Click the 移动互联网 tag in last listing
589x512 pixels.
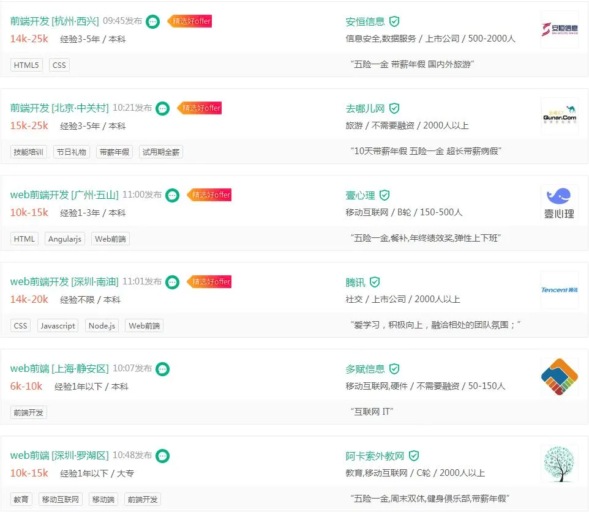(61, 499)
